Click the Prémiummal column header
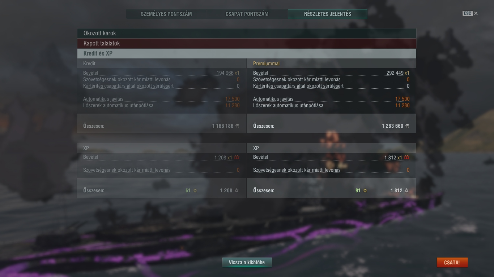The height and width of the screenshot is (277, 494). (266, 63)
